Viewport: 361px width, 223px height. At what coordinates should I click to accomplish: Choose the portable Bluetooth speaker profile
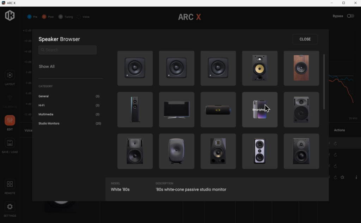(218, 109)
